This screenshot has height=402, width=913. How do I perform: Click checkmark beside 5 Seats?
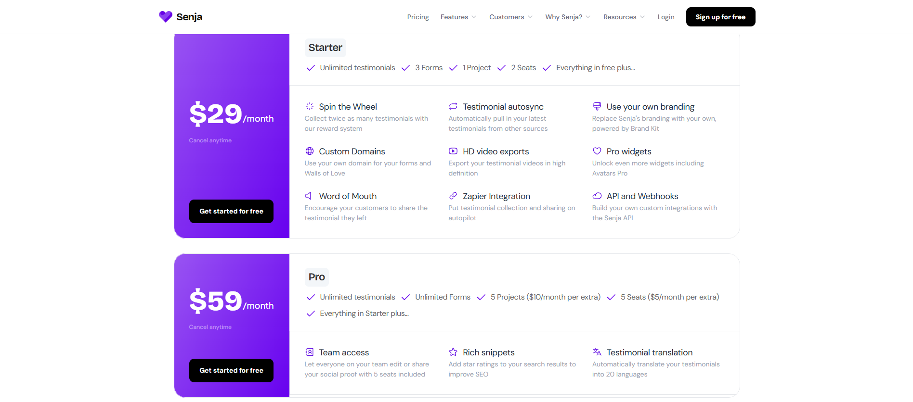pyautogui.click(x=611, y=297)
